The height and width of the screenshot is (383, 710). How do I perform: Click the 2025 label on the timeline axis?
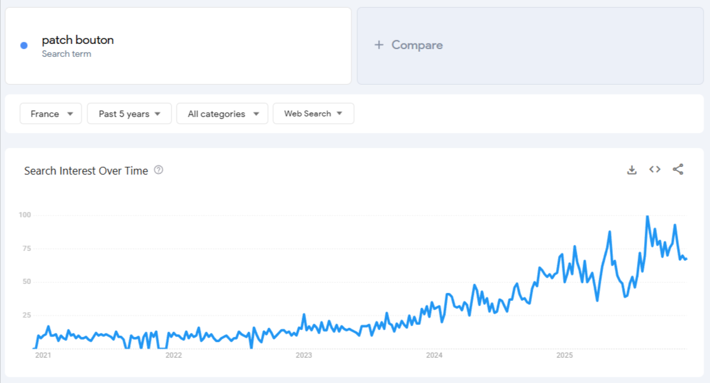point(564,355)
